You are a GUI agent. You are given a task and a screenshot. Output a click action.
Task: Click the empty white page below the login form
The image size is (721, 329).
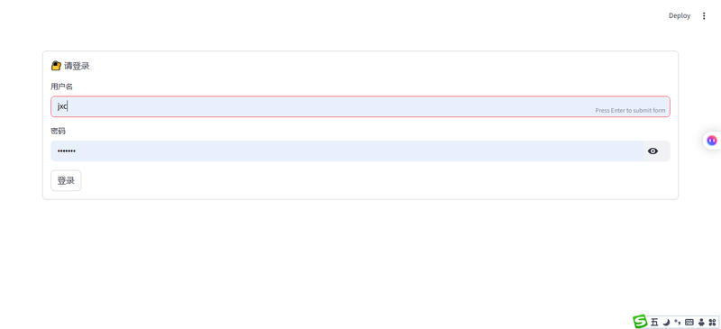(x=360, y=262)
